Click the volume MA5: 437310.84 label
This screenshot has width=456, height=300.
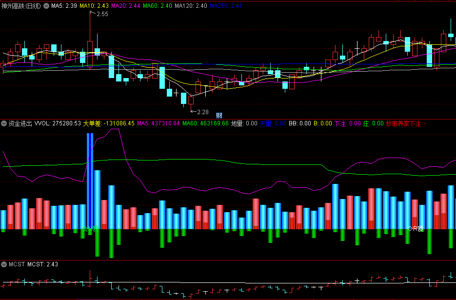coord(159,123)
